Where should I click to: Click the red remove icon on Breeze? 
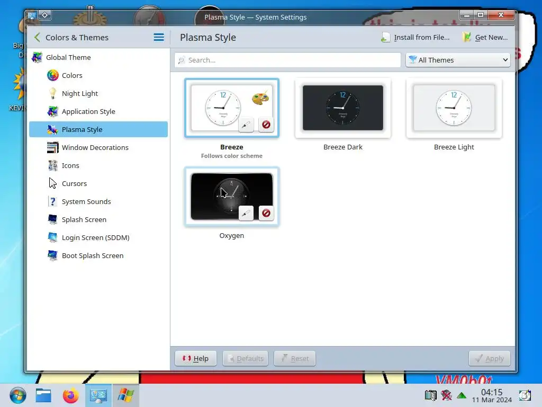[266, 125]
